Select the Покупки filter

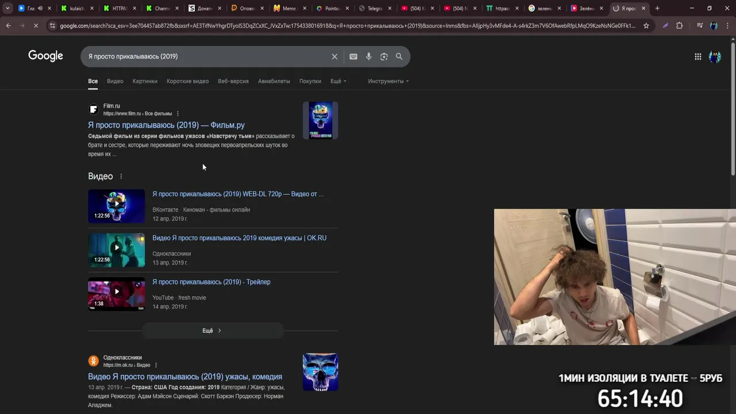(310, 81)
